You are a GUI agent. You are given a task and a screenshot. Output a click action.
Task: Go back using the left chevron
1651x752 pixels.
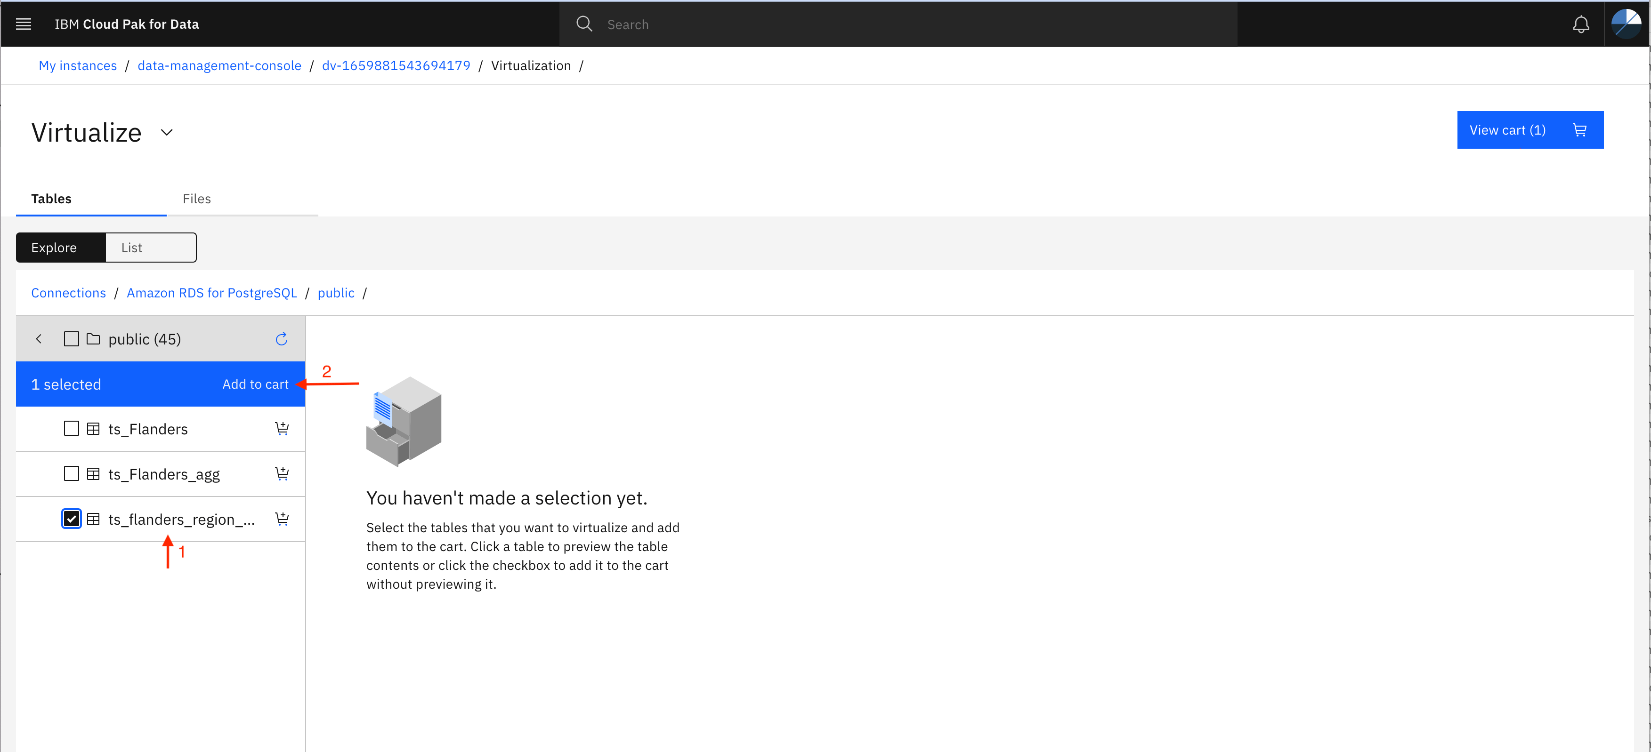pyautogui.click(x=39, y=339)
